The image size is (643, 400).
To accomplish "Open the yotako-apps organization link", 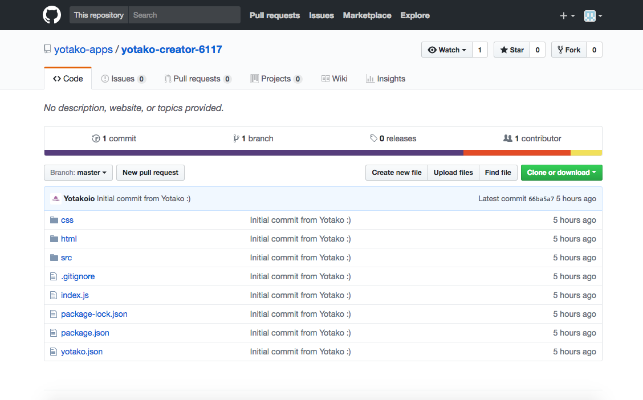I will [x=83, y=49].
